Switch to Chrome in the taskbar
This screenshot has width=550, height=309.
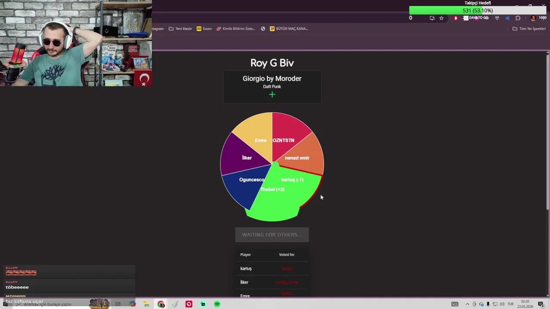(x=161, y=304)
